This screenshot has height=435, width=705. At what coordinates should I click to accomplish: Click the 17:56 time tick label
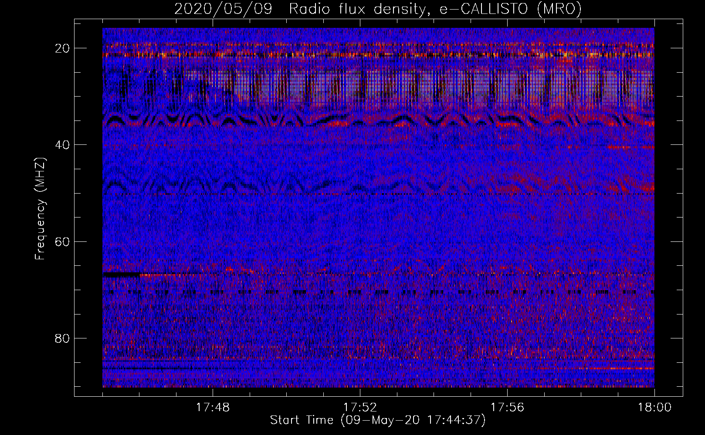[507, 408]
